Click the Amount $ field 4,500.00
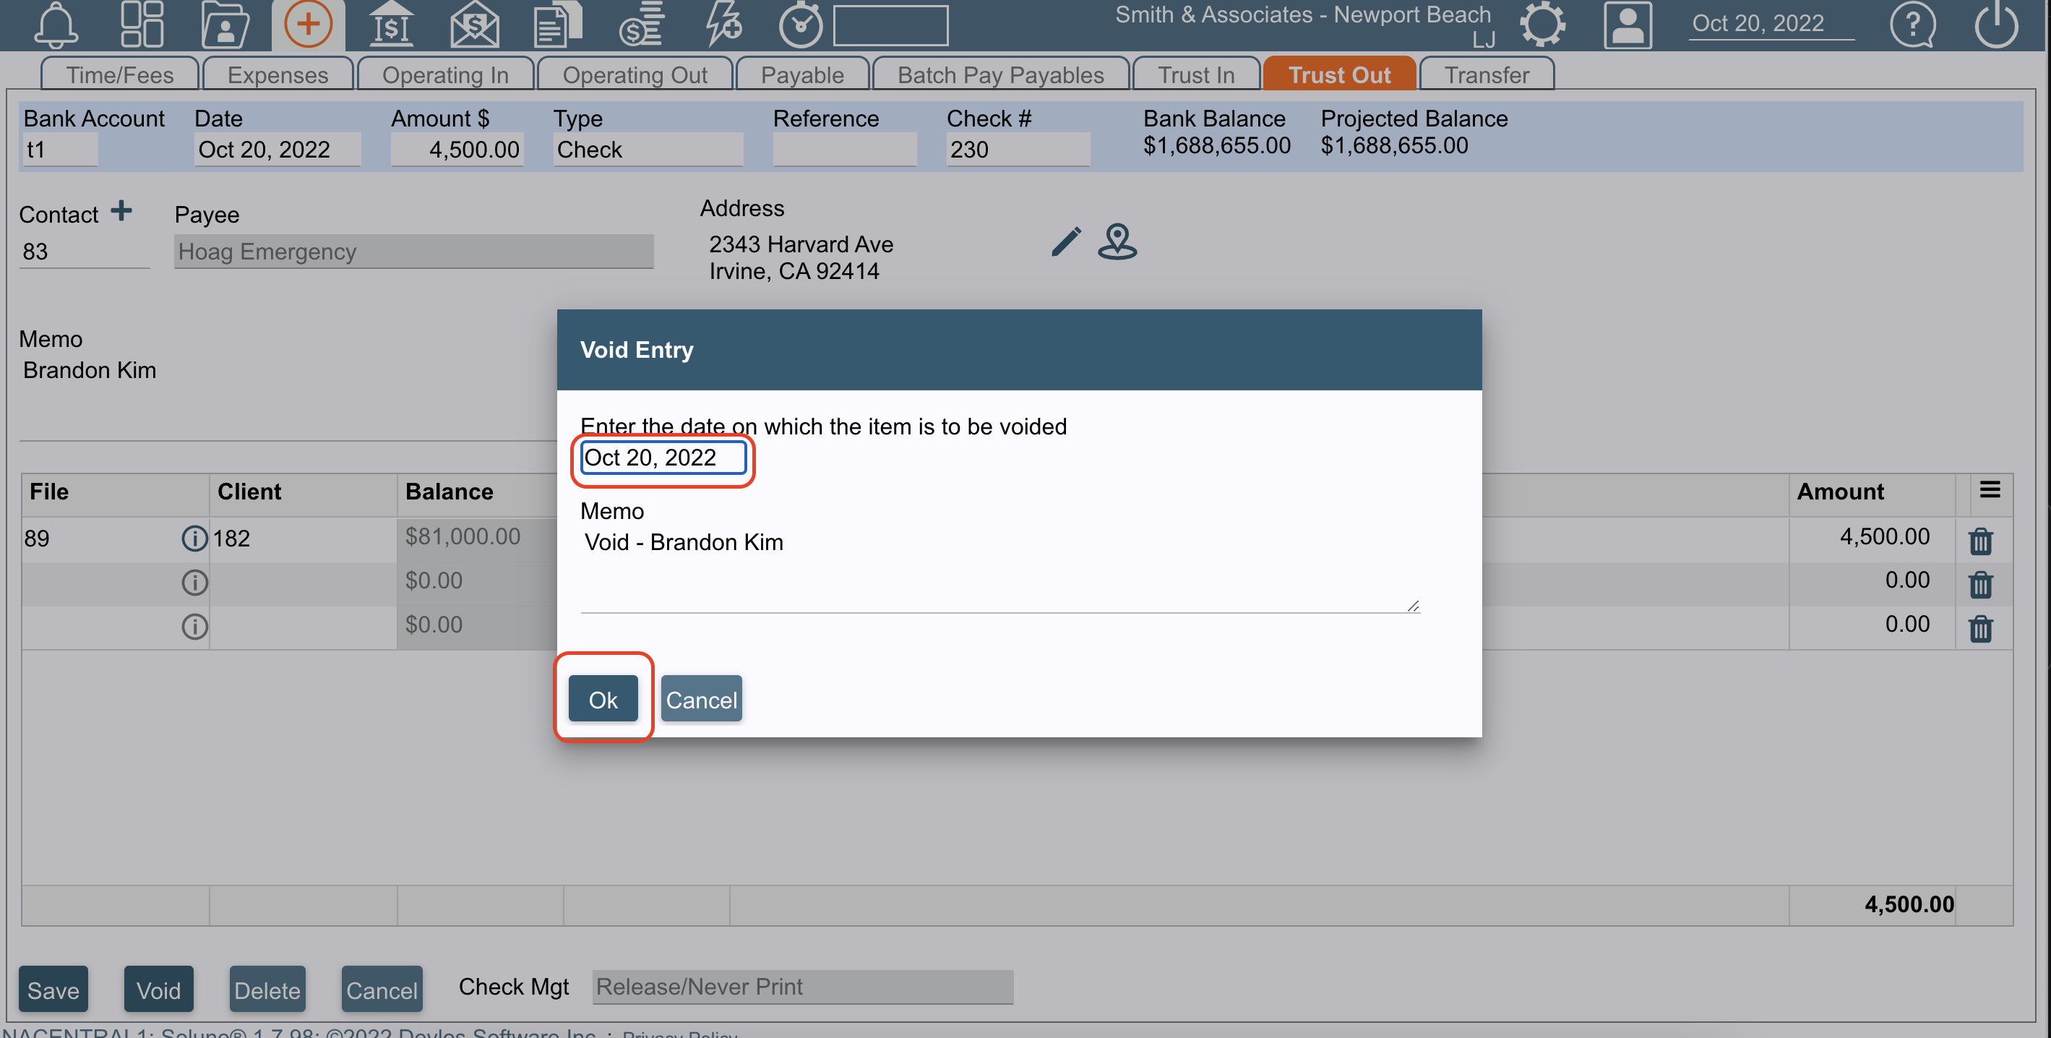This screenshot has width=2051, height=1038. coord(457,149)
